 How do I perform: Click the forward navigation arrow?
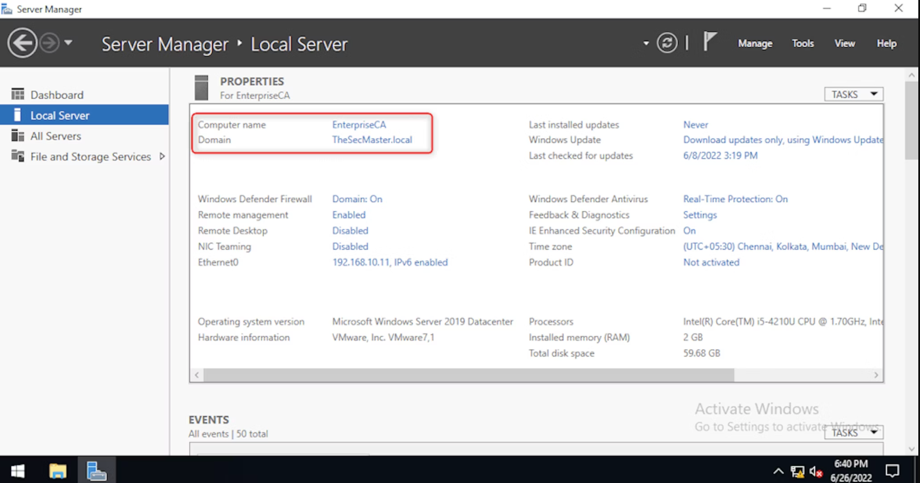50,43
